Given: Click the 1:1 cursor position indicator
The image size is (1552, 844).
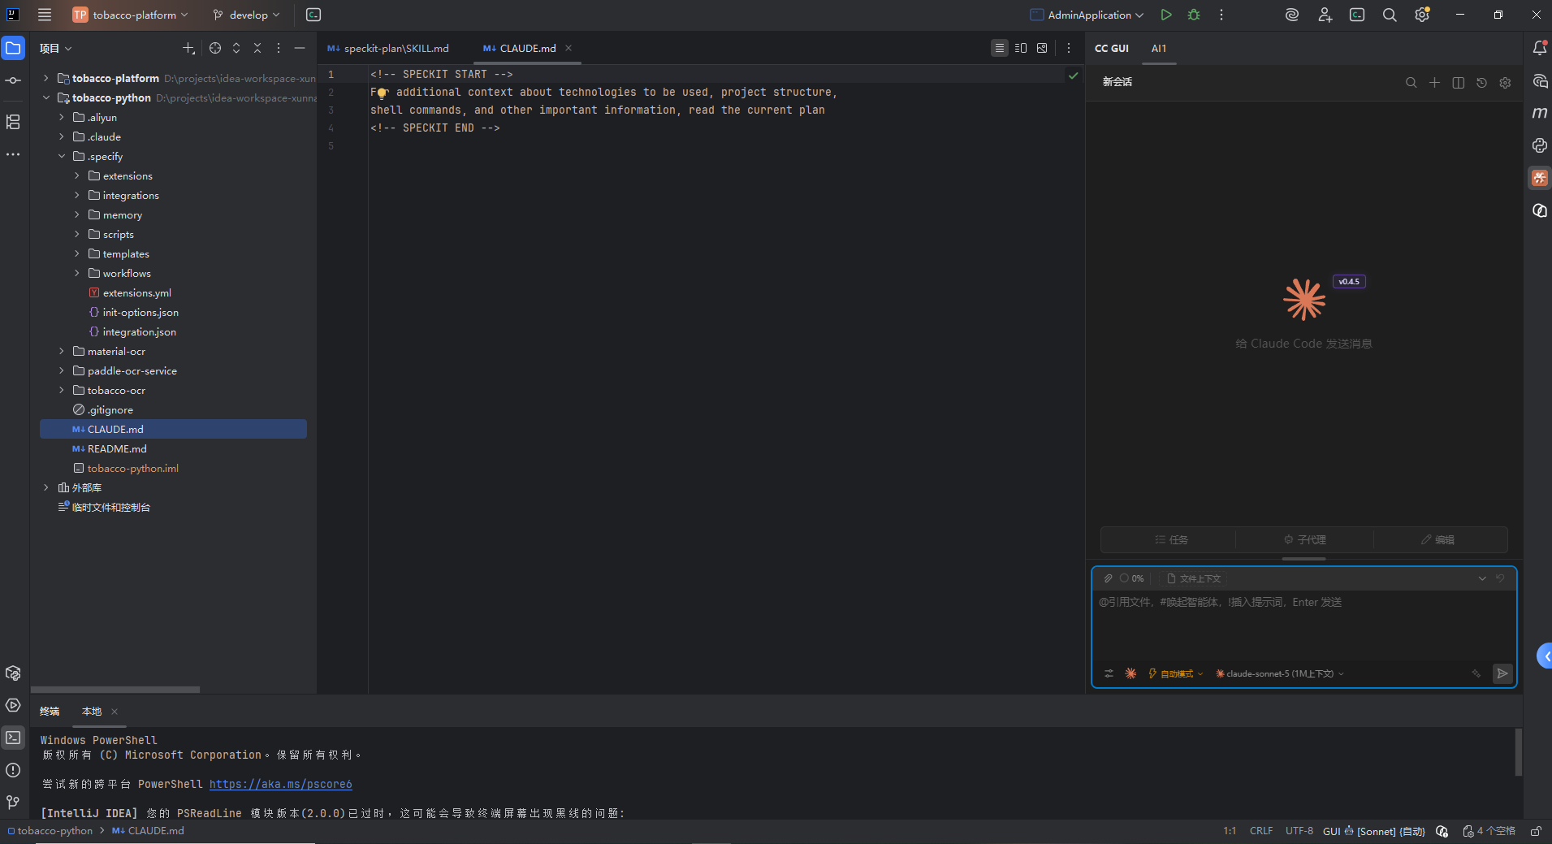Looking at the screenshot, I should click(x=1230, y=831).
